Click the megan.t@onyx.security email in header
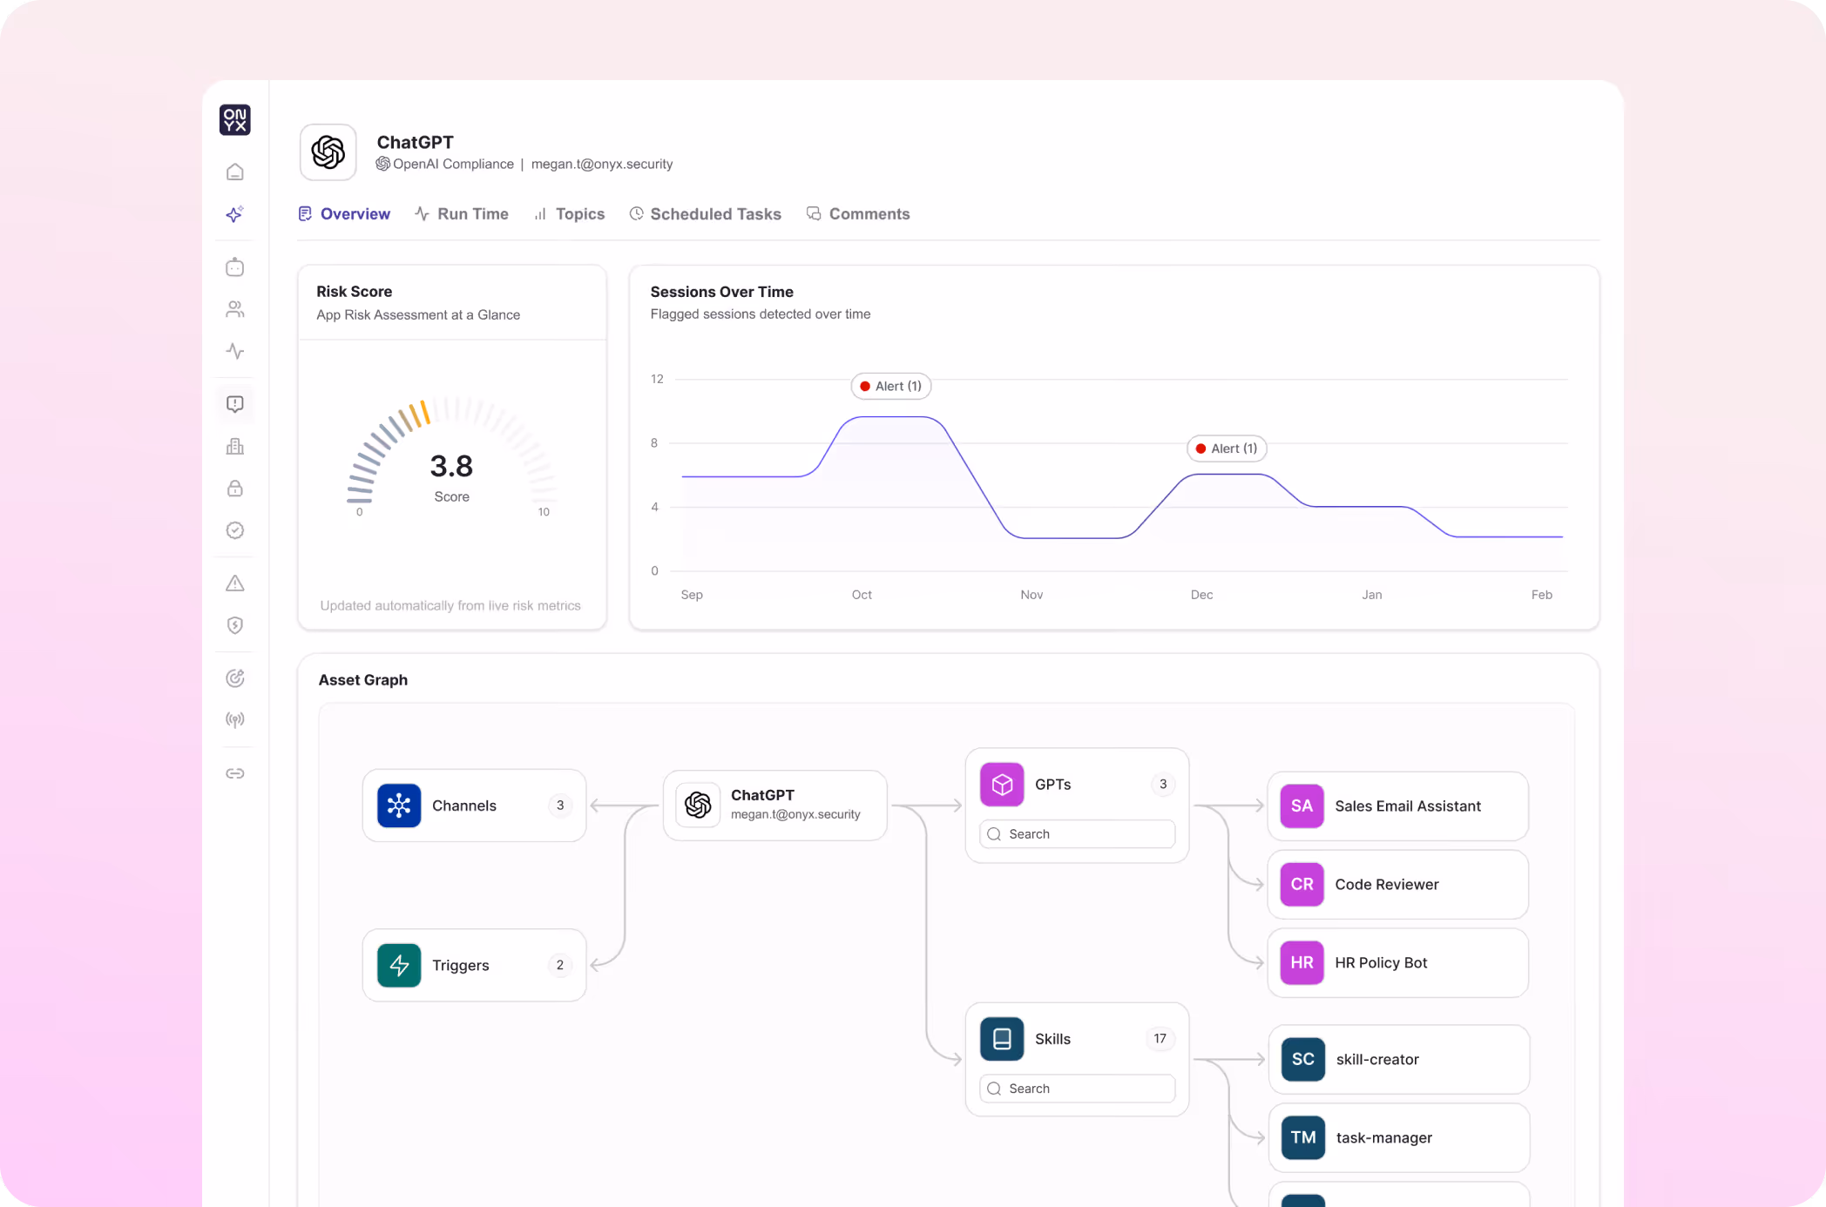The width and height of the screenshot is (1826, 1207). coord(602,165)
